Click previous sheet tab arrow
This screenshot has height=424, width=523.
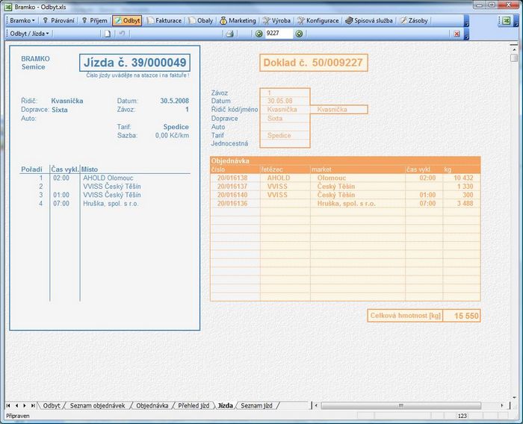pos(16,405)
